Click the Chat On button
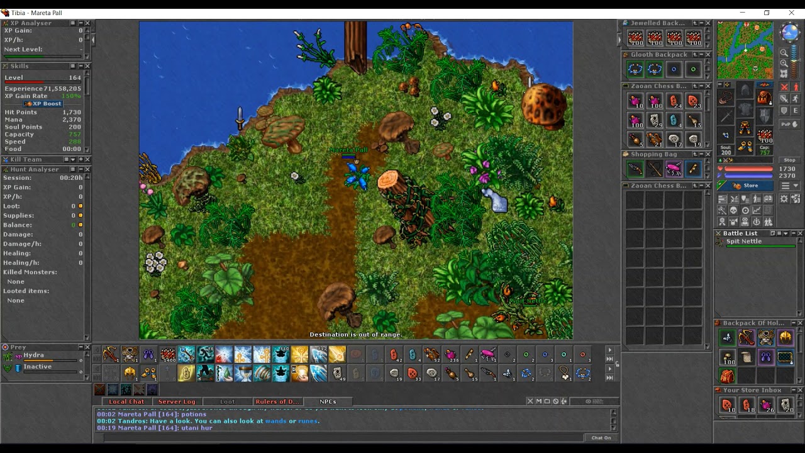 pos(602,438)
